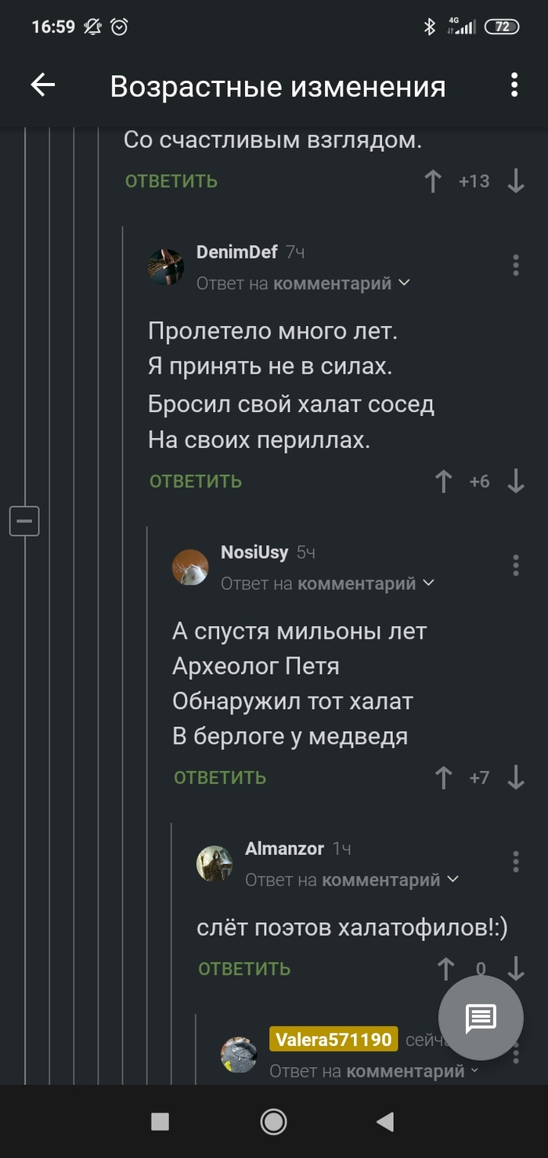Open the three-dot overflow menu in header
Image resolution: width=548 pixels, height=1158 pixels.
(x=514, y=85)
